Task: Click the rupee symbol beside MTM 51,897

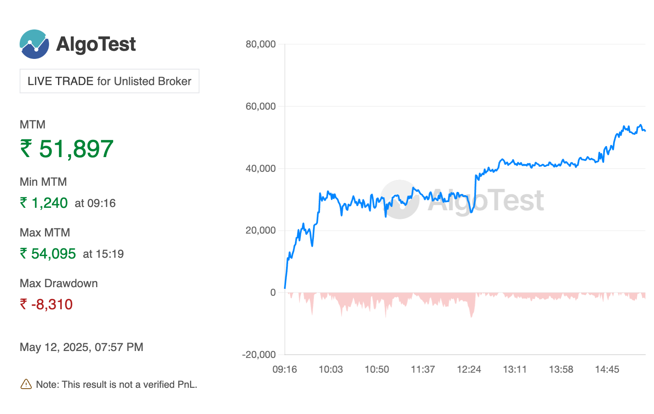Action: coord(26,148)
